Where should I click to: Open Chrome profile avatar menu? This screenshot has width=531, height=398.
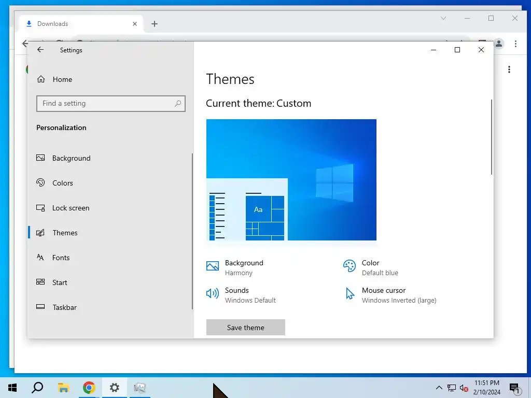tap(499, 44)
